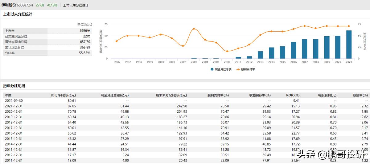Open the 上市以来分红统计 tab in the top bar
The image size is (370, 164).
click(76, 5)
